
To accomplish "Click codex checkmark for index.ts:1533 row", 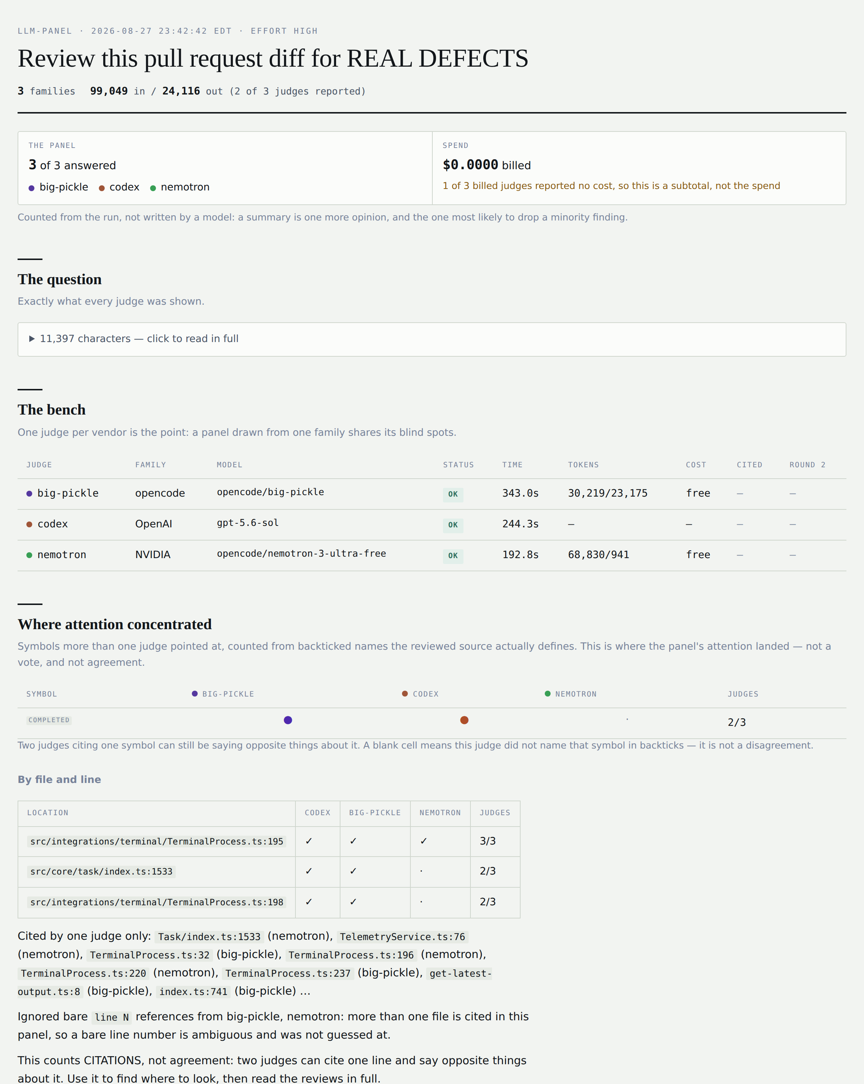I will point(309,871).
